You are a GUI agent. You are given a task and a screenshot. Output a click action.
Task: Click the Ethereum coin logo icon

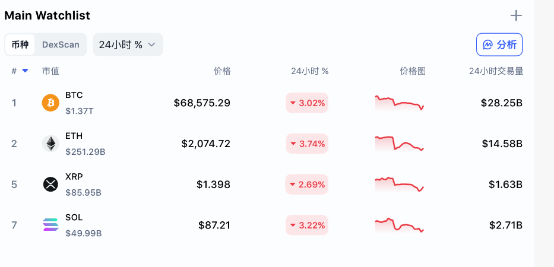click(x=50, y=144)
